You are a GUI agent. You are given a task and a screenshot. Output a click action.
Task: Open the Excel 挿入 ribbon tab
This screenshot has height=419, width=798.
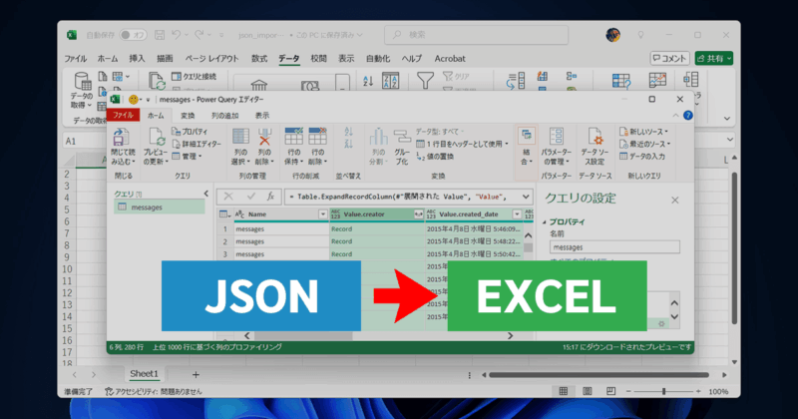tap(137, 59)
